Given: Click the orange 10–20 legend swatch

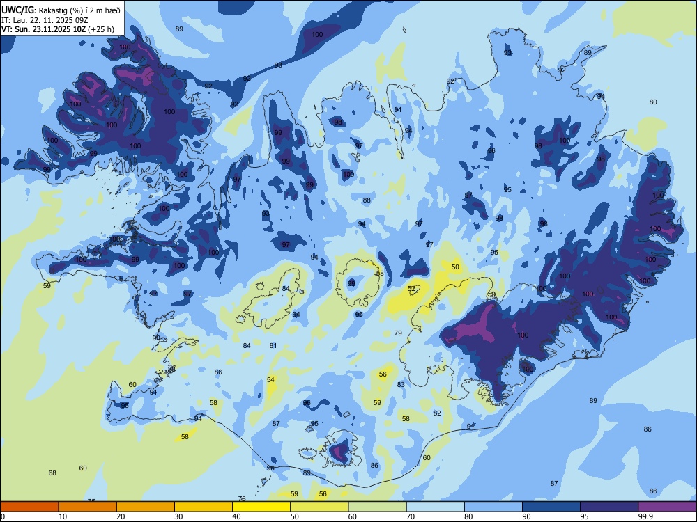Looking at the screenshot, I should 88,507.
